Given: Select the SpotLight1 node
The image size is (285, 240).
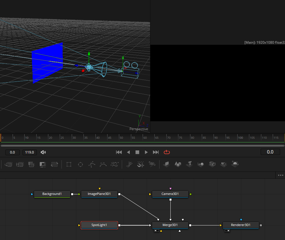Looking at the screenshot, I should point(99,225).
